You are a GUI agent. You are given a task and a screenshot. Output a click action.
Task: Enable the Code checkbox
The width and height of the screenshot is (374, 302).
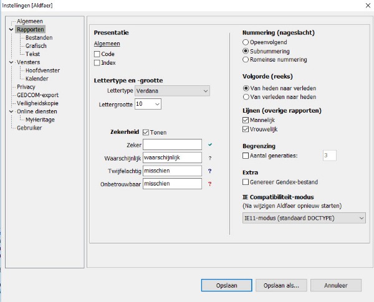click(x=97, y=54)
